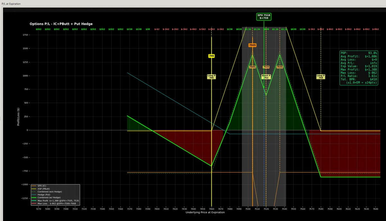The width and height of the screenshot is (386, 221).
Task: Click the SPX (IC) orange legend line sample
Action: (34, 186)
